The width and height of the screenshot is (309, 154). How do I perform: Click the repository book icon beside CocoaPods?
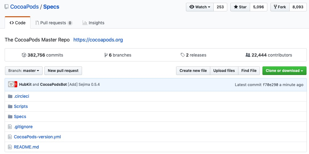[x=6, y=7]
